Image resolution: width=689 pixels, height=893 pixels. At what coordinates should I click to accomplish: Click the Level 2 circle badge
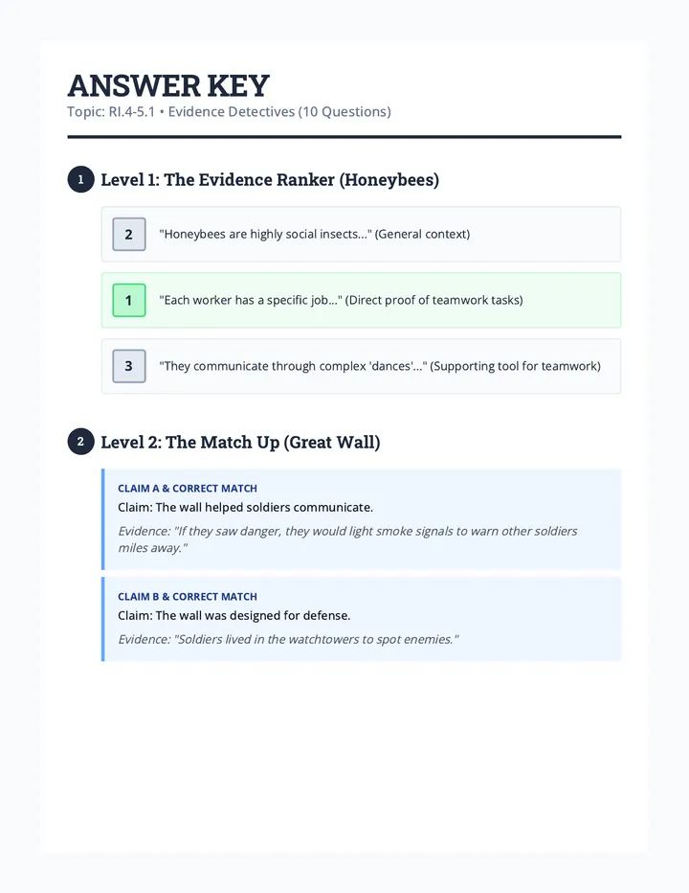coord(80,442)
